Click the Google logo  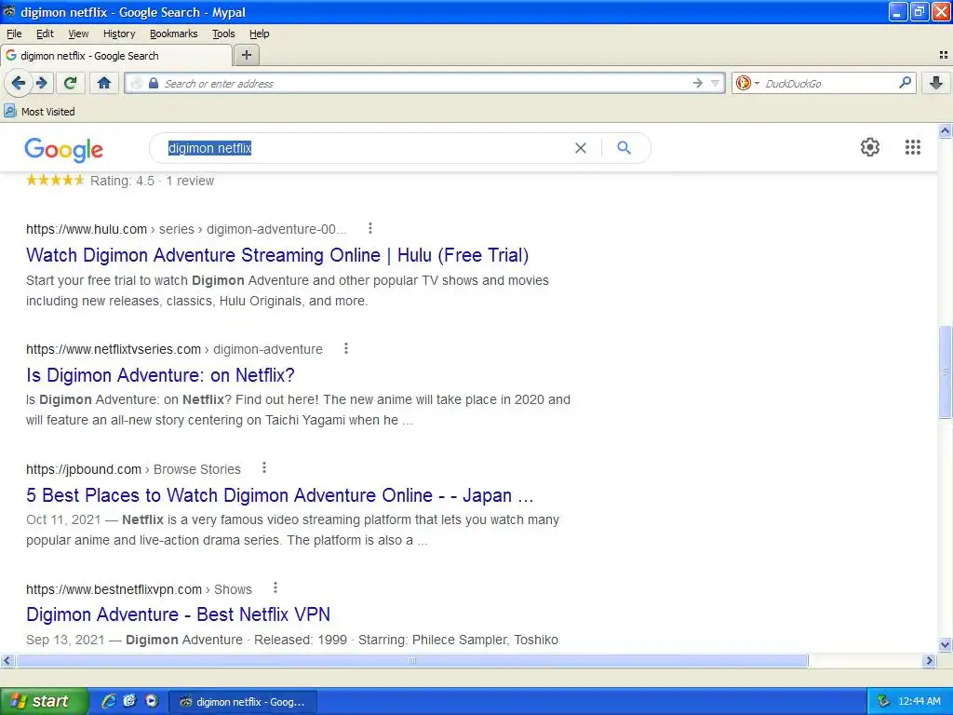tap(64, 150)
